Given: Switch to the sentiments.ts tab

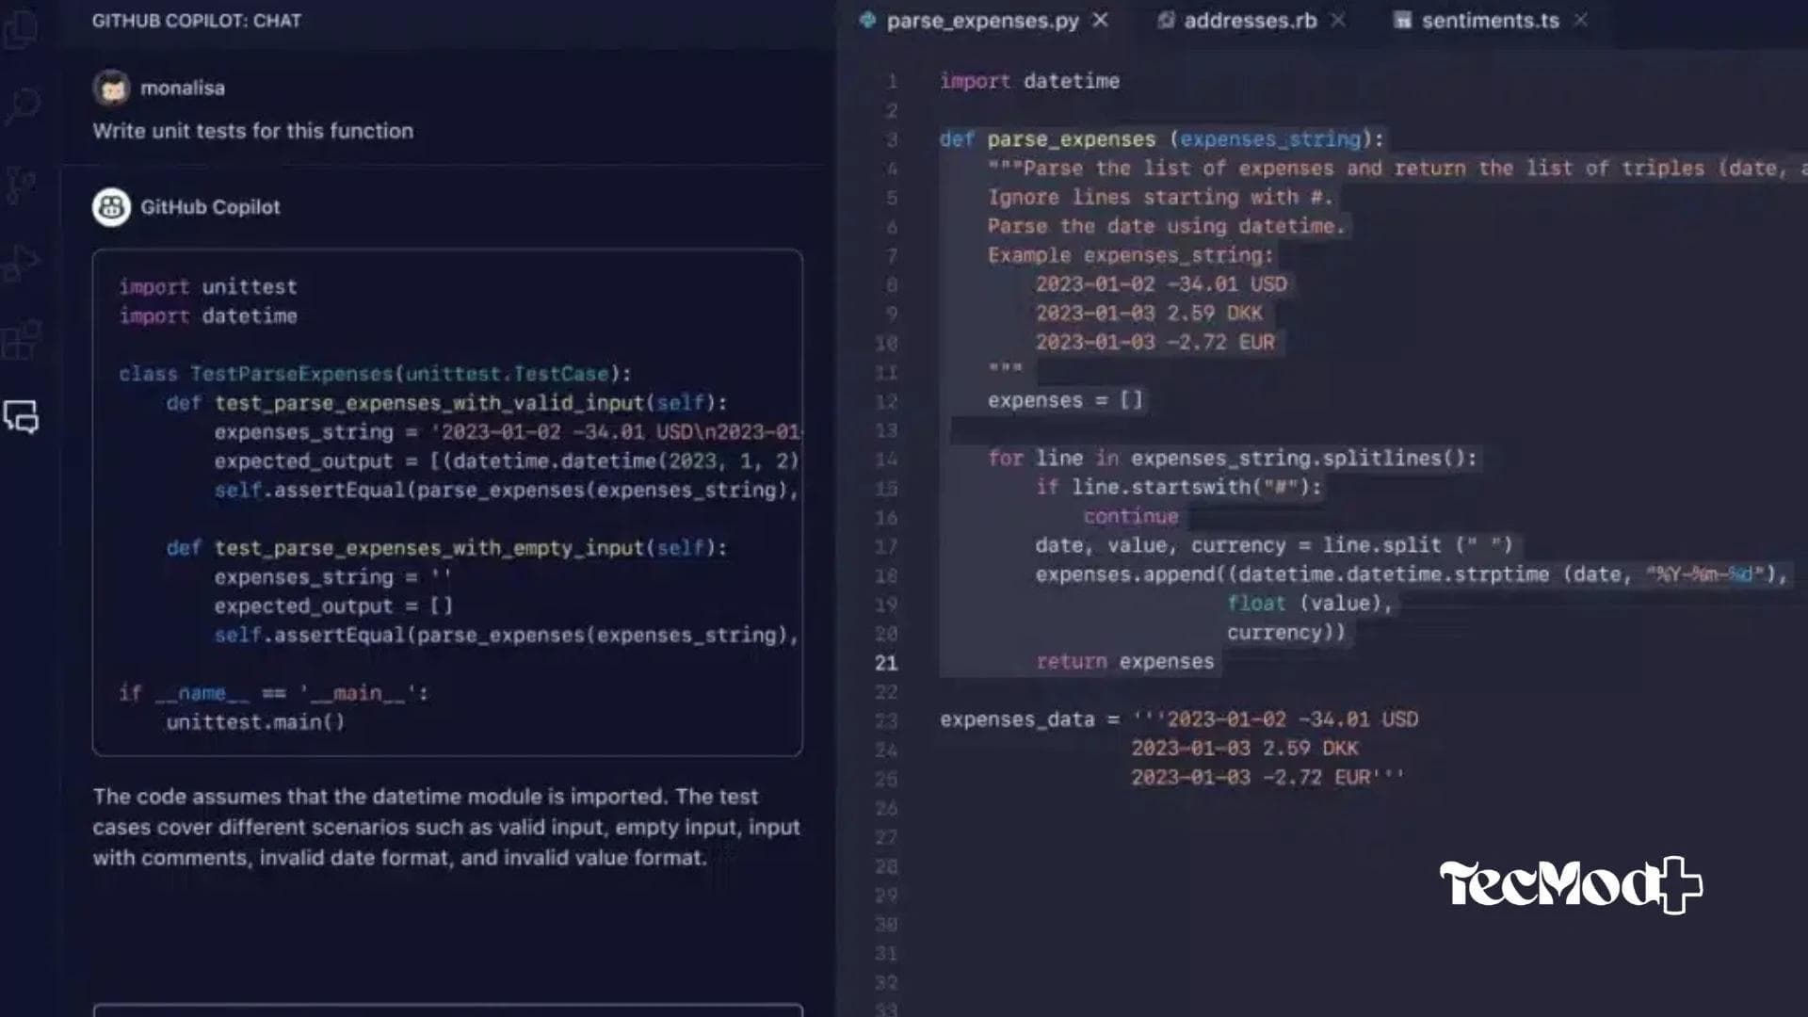Looking at the screenshot, I should click(1490, 20).
